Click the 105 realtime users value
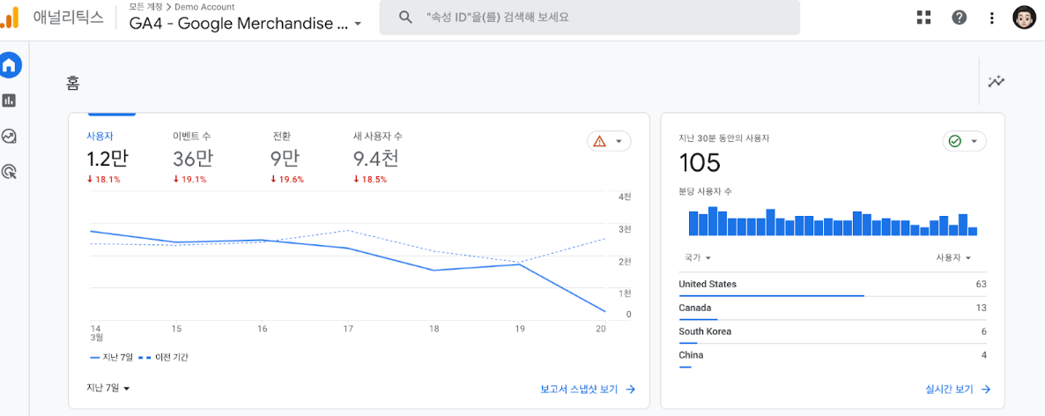 tap(700, 163)
